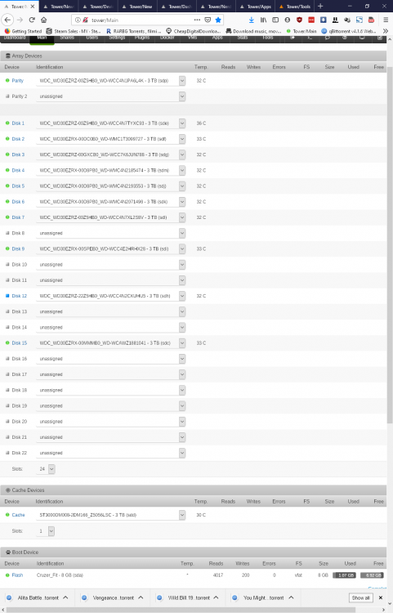Screen dimensions: 393x613
Task: Open the browser home page icon
Action: [44, 20]
